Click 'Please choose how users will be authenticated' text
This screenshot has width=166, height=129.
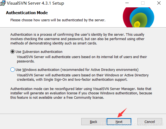click(x=58, y=20)
